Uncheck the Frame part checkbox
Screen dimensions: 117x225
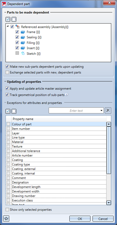point(17,32)
